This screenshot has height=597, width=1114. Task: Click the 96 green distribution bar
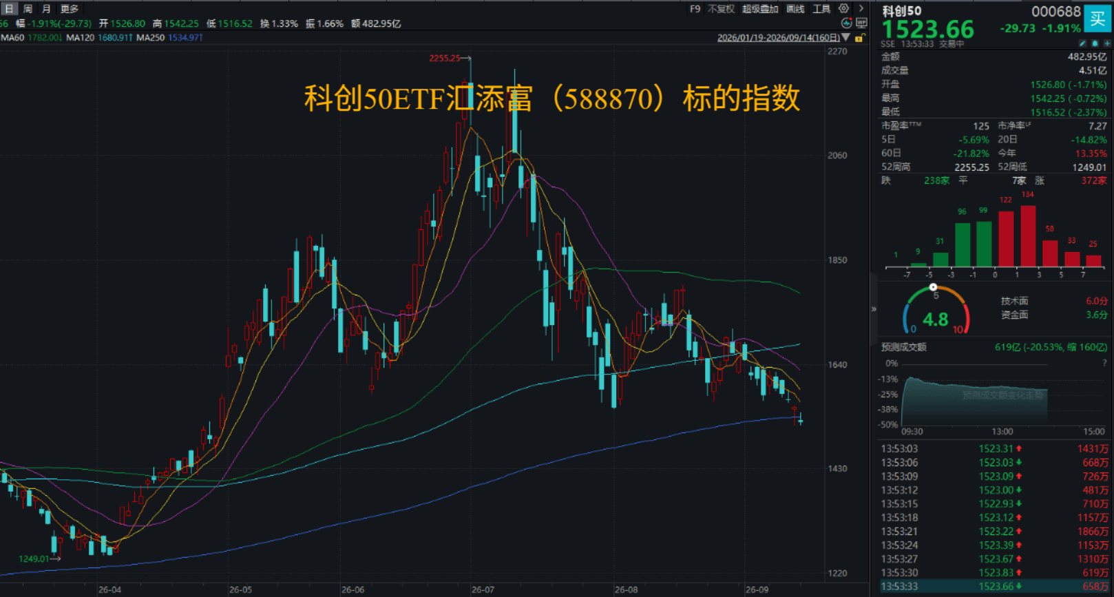(x=962, y=244)
